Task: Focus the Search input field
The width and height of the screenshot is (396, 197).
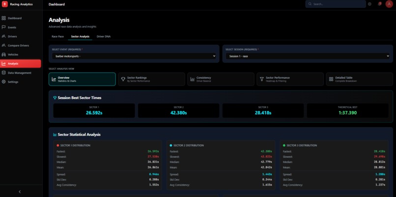Action: [336, 4]
